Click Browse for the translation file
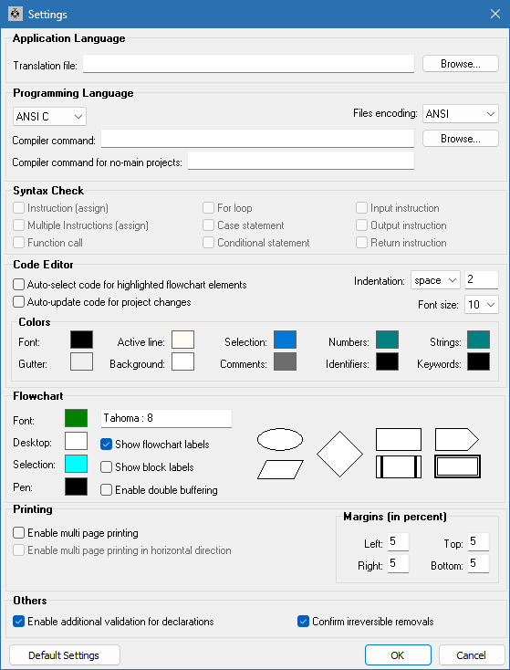The image size is (510, 670). [x=461, y=64]
